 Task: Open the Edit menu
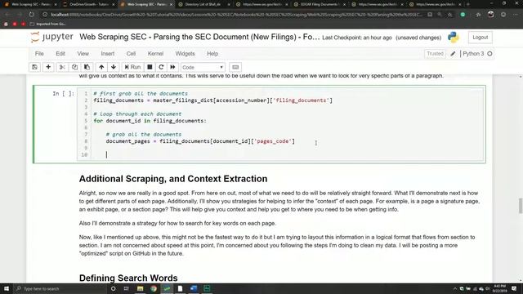pyautogui.click(x=60, y=54)
